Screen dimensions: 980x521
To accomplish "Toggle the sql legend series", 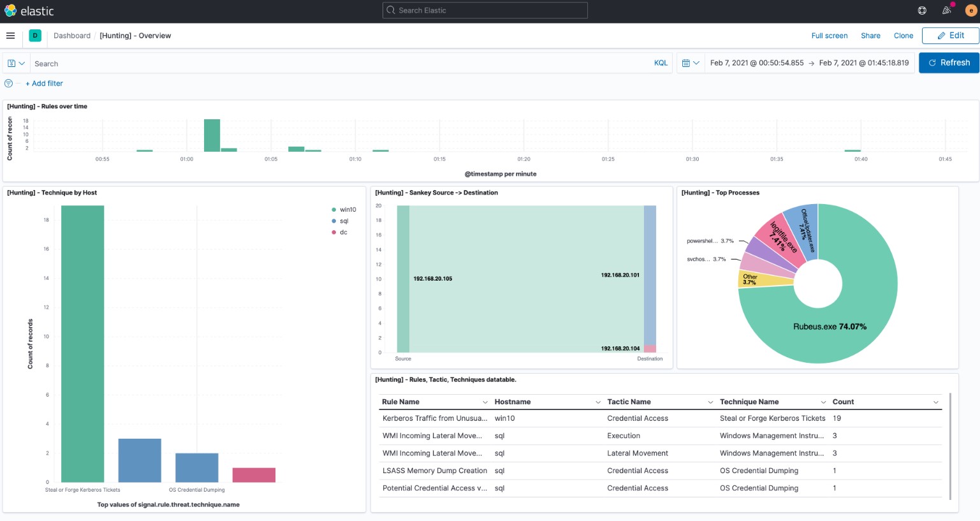I will 344,221.
